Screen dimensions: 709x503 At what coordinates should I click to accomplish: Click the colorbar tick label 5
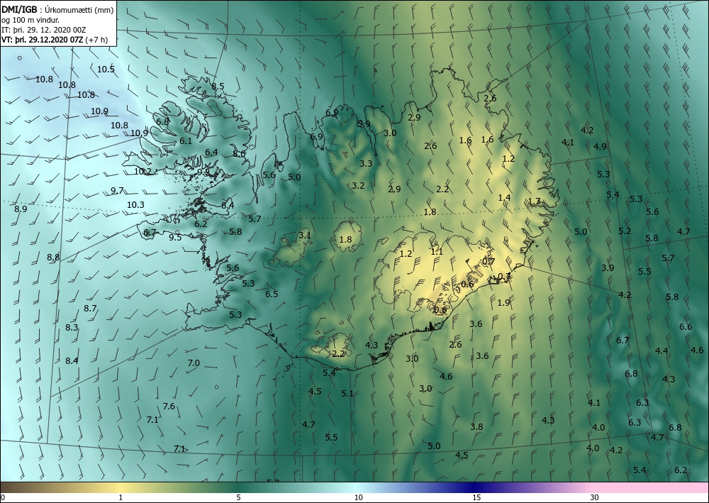[238, 497]
